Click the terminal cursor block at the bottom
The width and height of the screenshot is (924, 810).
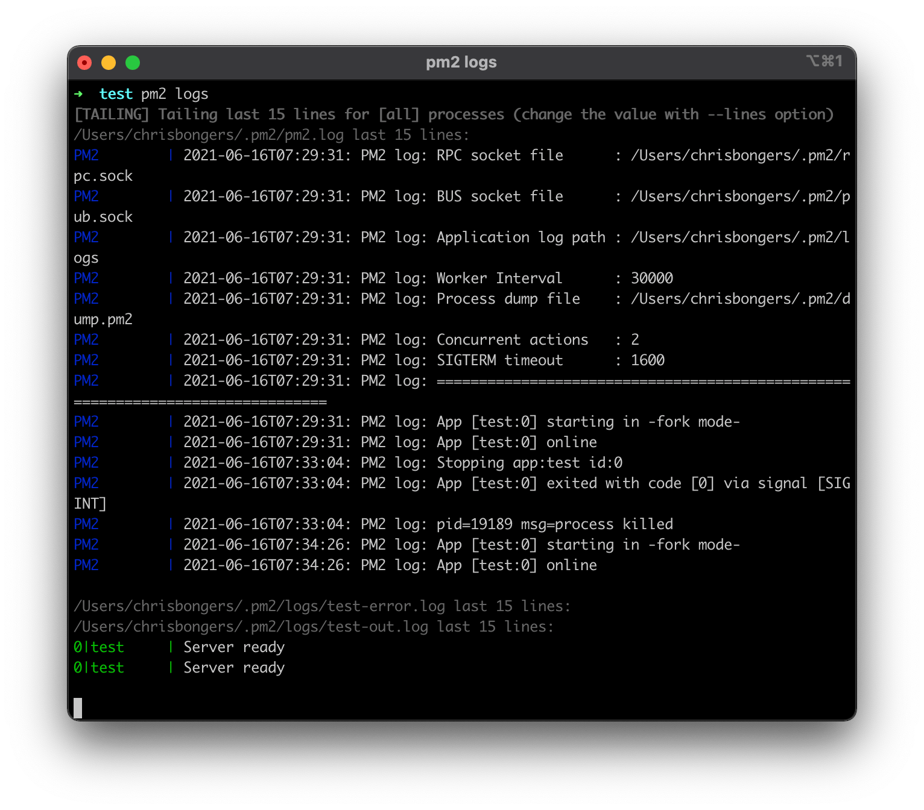click(x=78, y=708)
